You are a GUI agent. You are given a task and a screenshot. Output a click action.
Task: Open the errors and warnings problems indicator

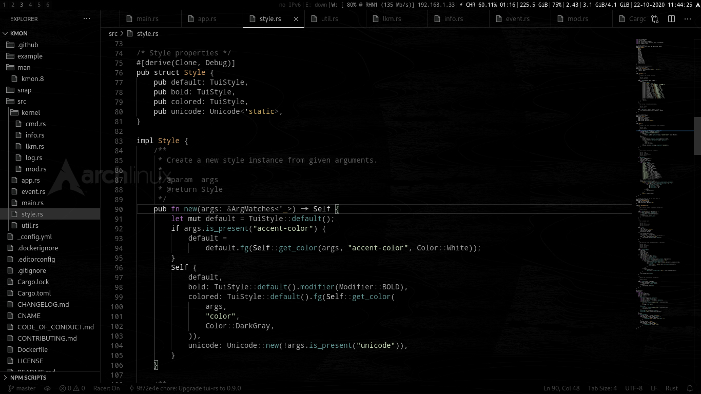72,388
